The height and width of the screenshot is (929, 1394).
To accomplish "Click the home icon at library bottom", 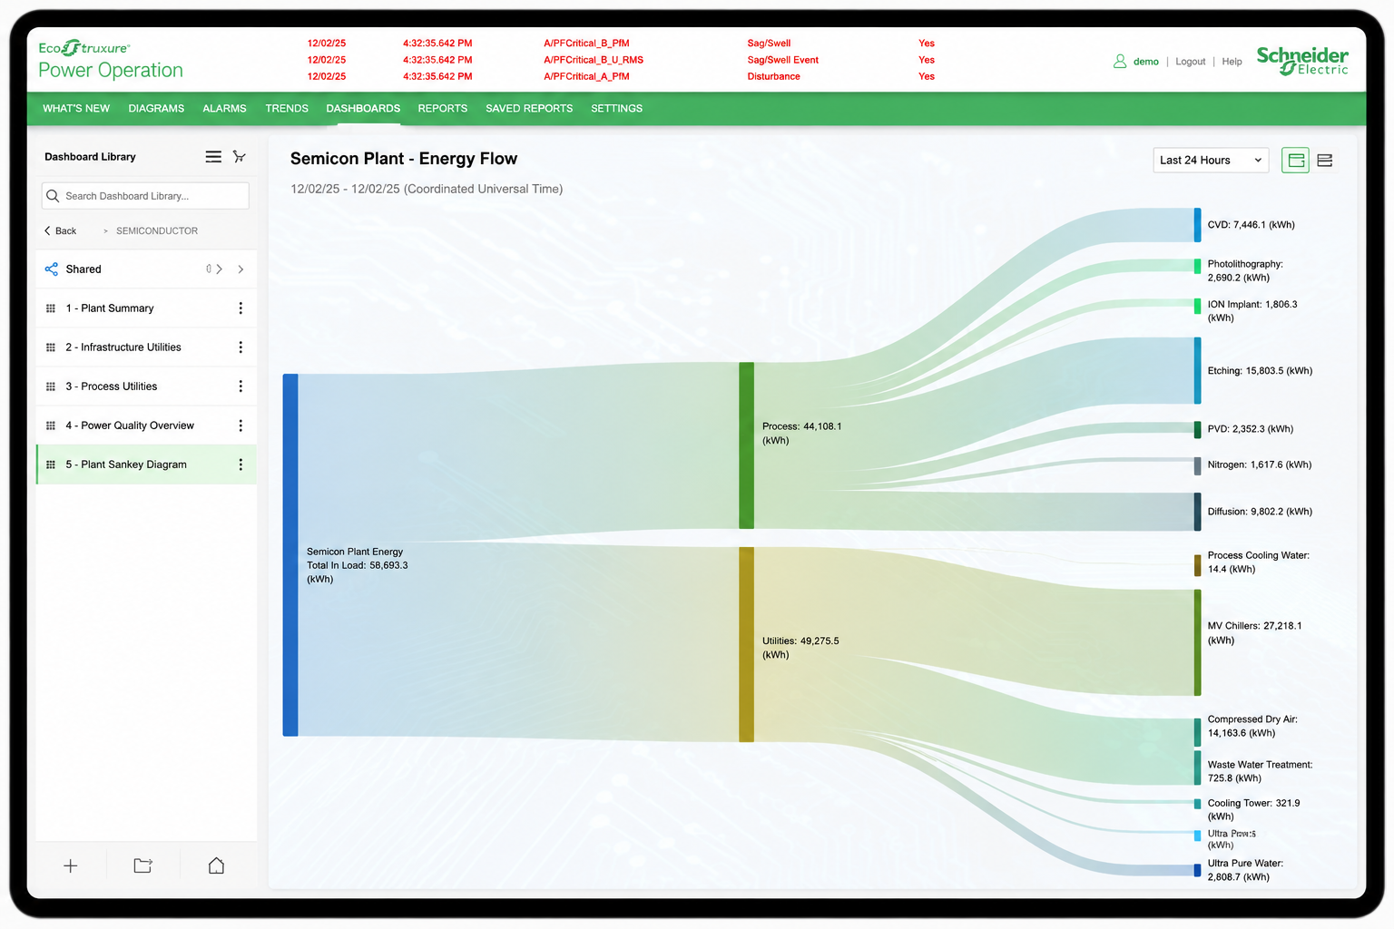I will coord(216,865).
